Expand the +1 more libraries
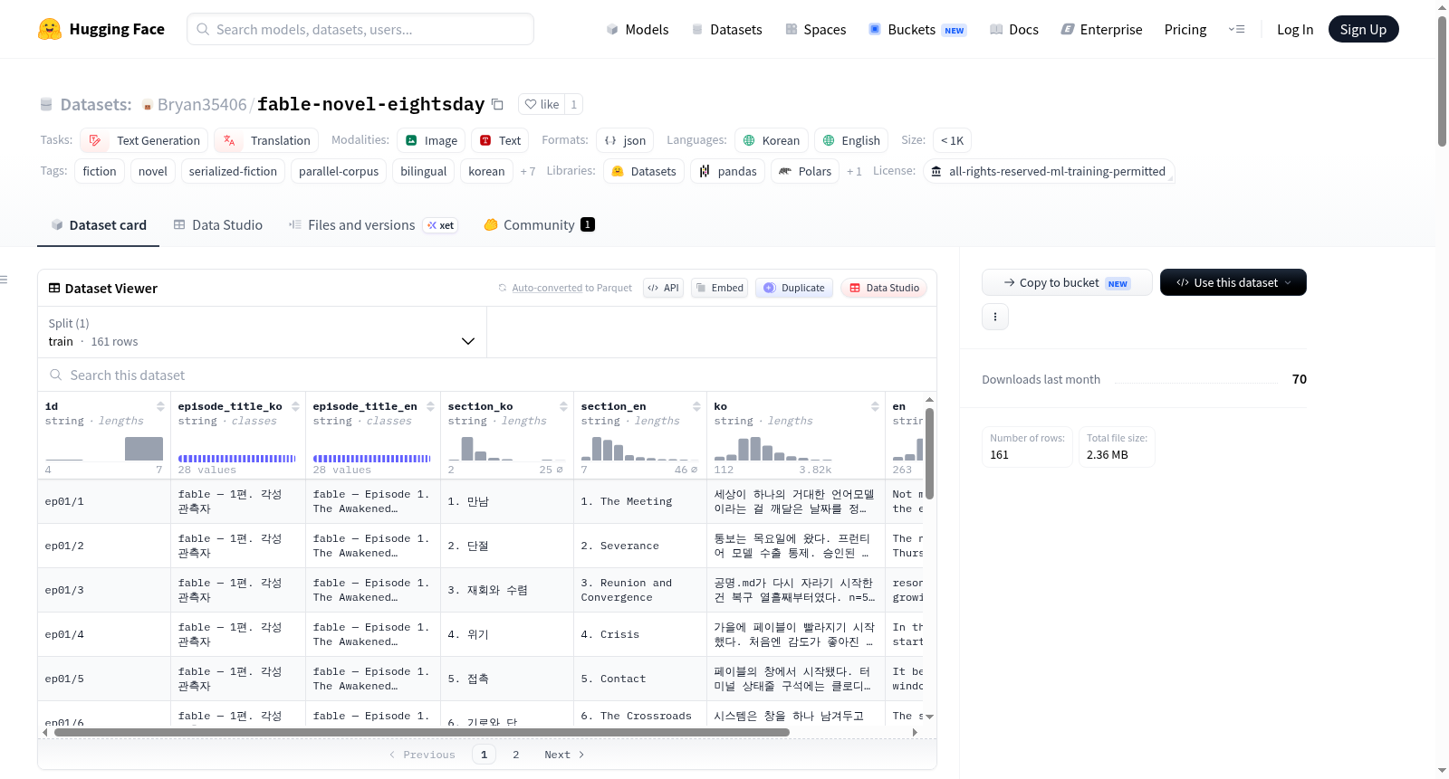1449x779 pixels. pos(854,171)
